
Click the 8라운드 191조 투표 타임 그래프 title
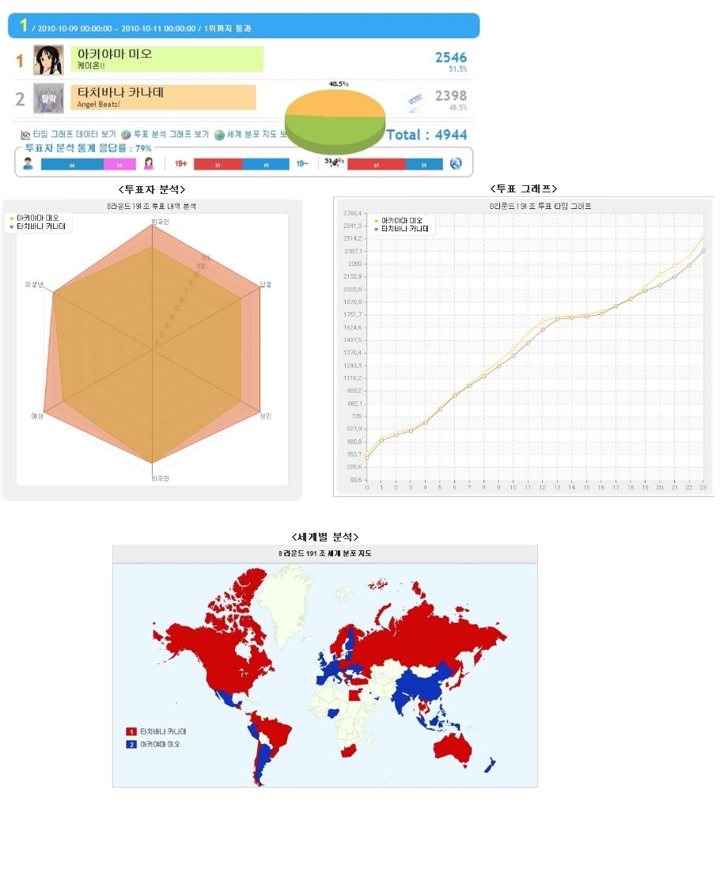click(x=540, y=206)
